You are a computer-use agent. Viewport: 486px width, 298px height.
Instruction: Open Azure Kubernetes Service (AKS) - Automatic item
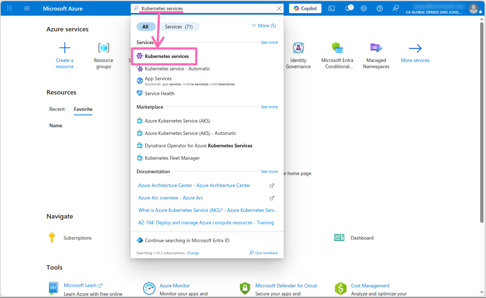(187, 133)
